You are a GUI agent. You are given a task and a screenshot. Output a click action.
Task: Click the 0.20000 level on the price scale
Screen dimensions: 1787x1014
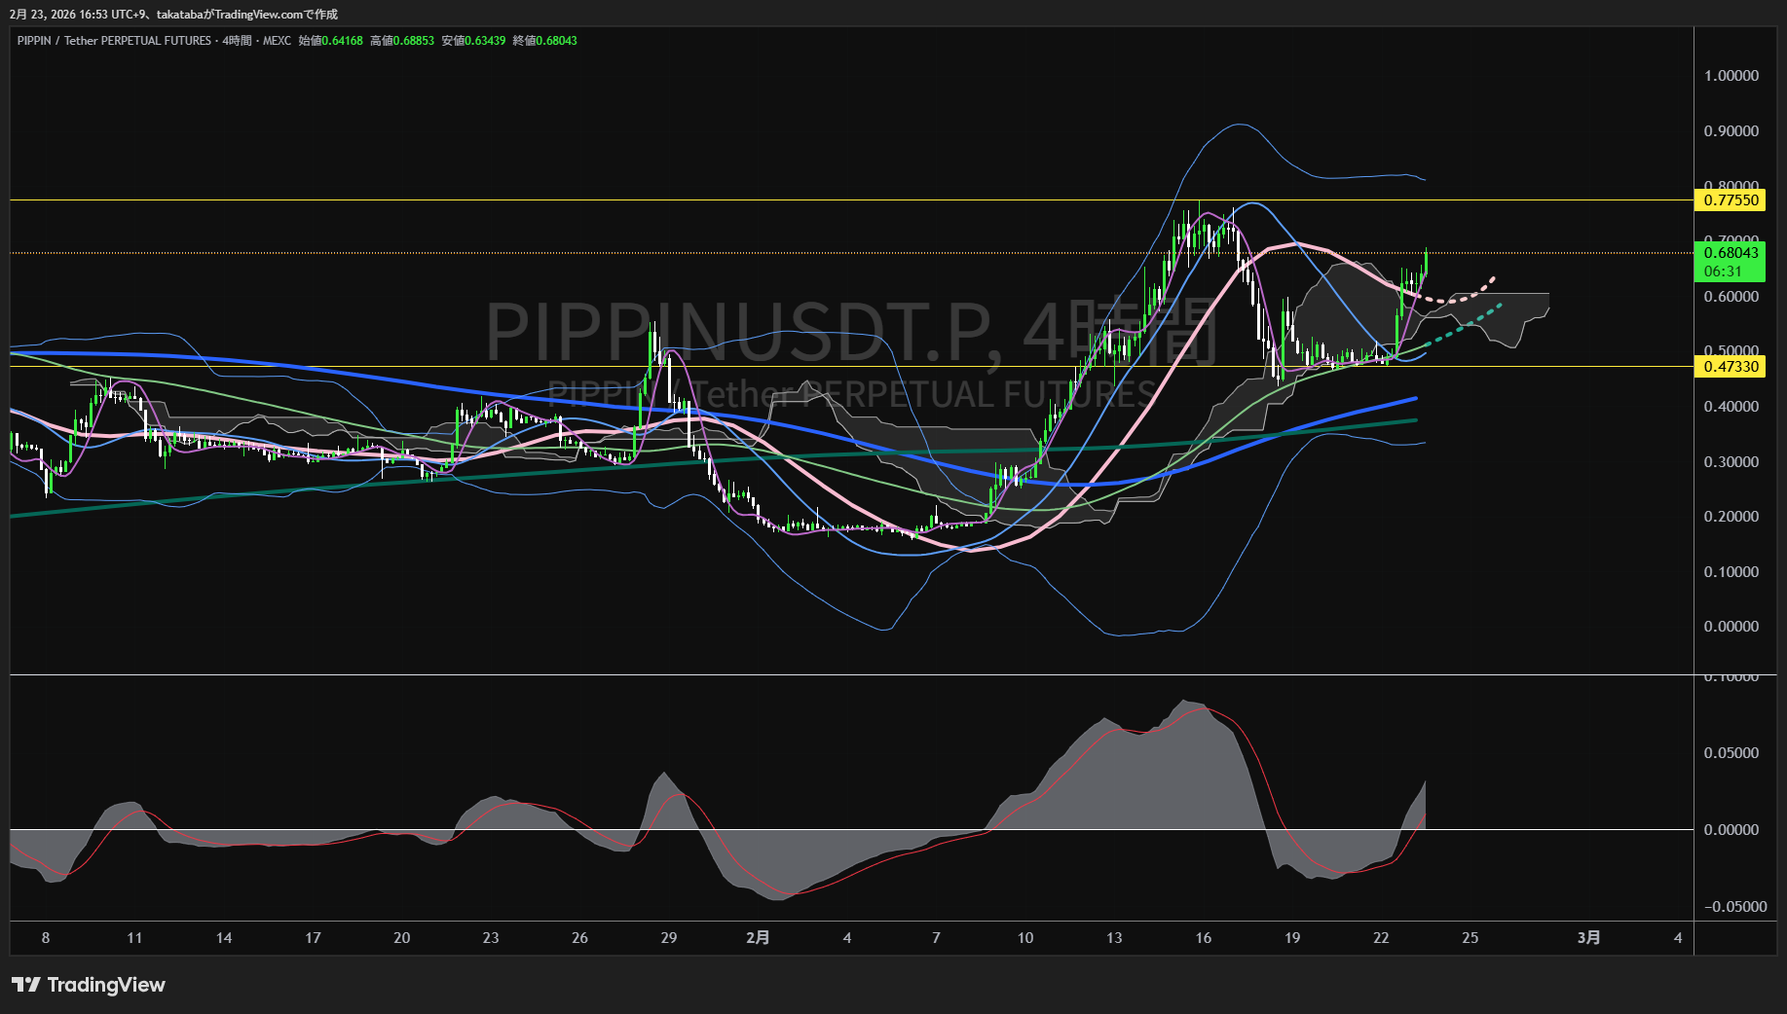[x=1731, y=517]
